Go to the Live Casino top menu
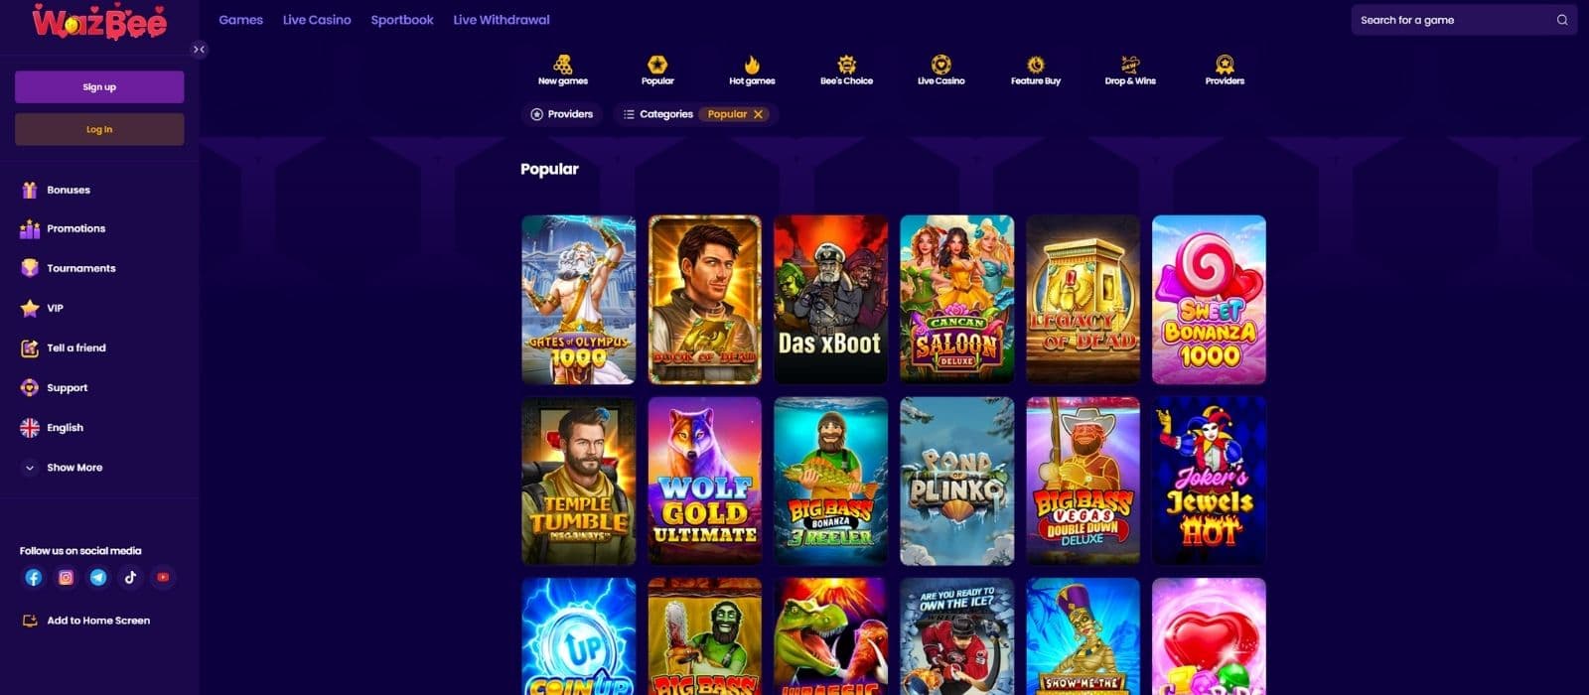The height and width of the screenshot is (695, 1589). click(x=317, y=20)
